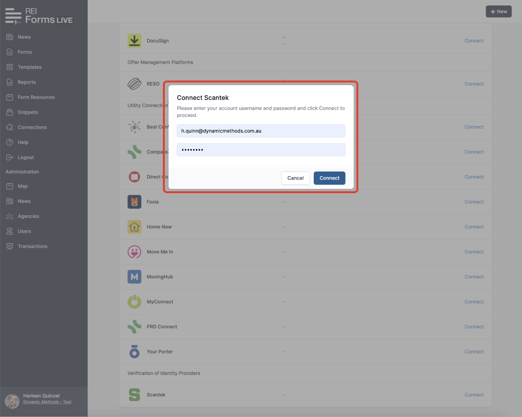This screenshot has width=522, height=417.
Task: Connect the Your Porter utility
Action: click(x=474, y=352)
